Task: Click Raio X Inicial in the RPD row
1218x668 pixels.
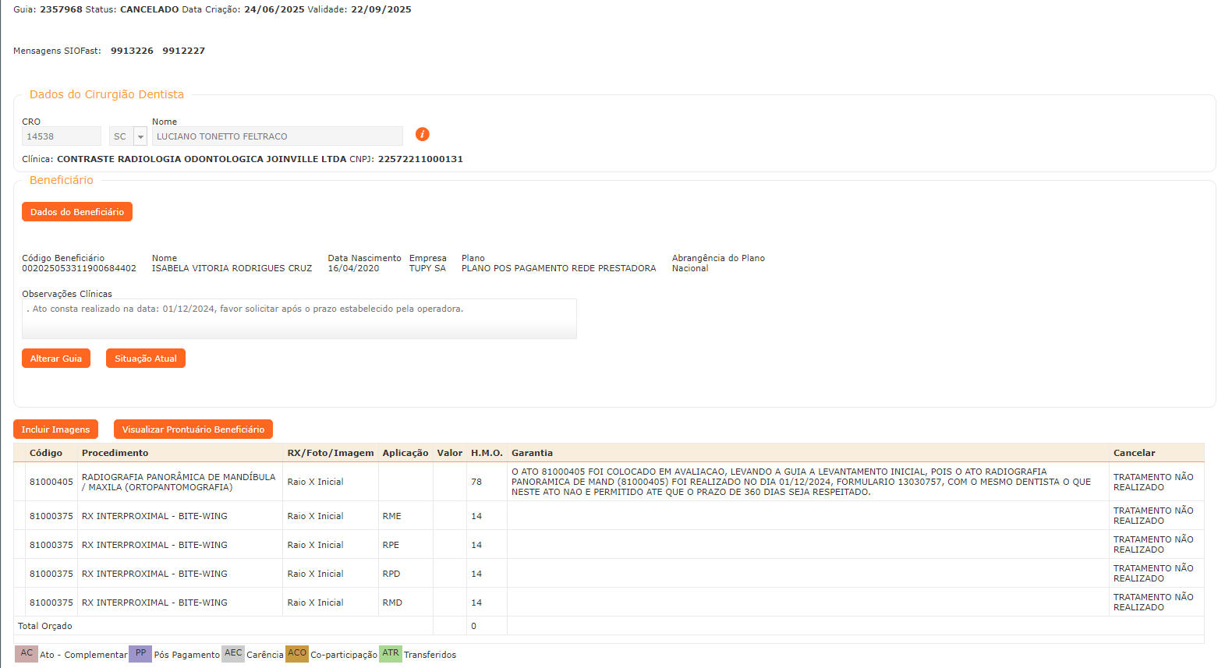Action: (315, 574)
